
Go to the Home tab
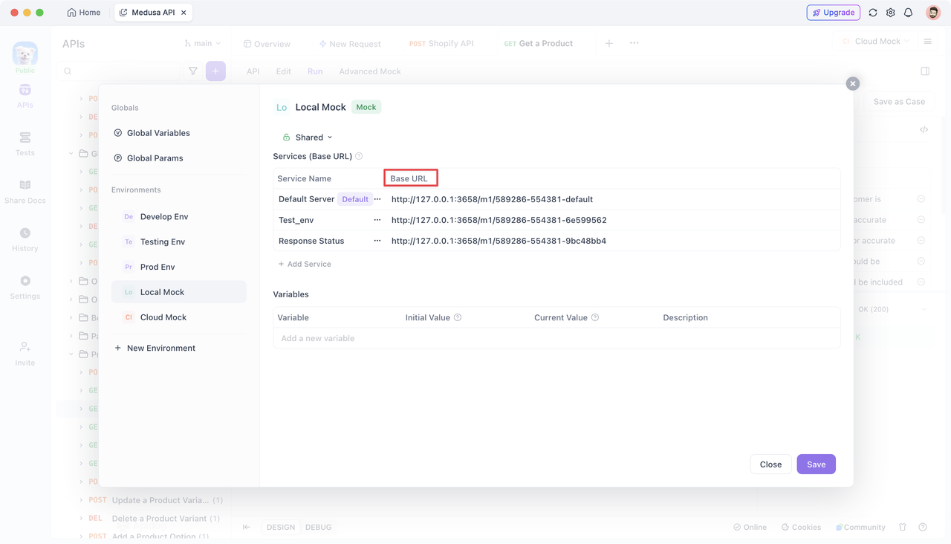click(x=83, y=13)
